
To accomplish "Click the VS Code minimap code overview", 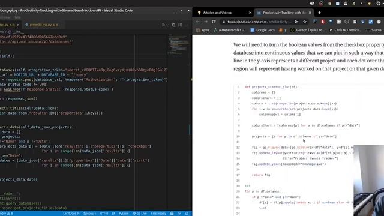I will [x=179, y=45].
